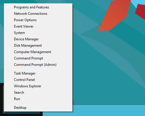Click the teal desktop wallpaper area
145x116 pixels.
click(106, 63)
